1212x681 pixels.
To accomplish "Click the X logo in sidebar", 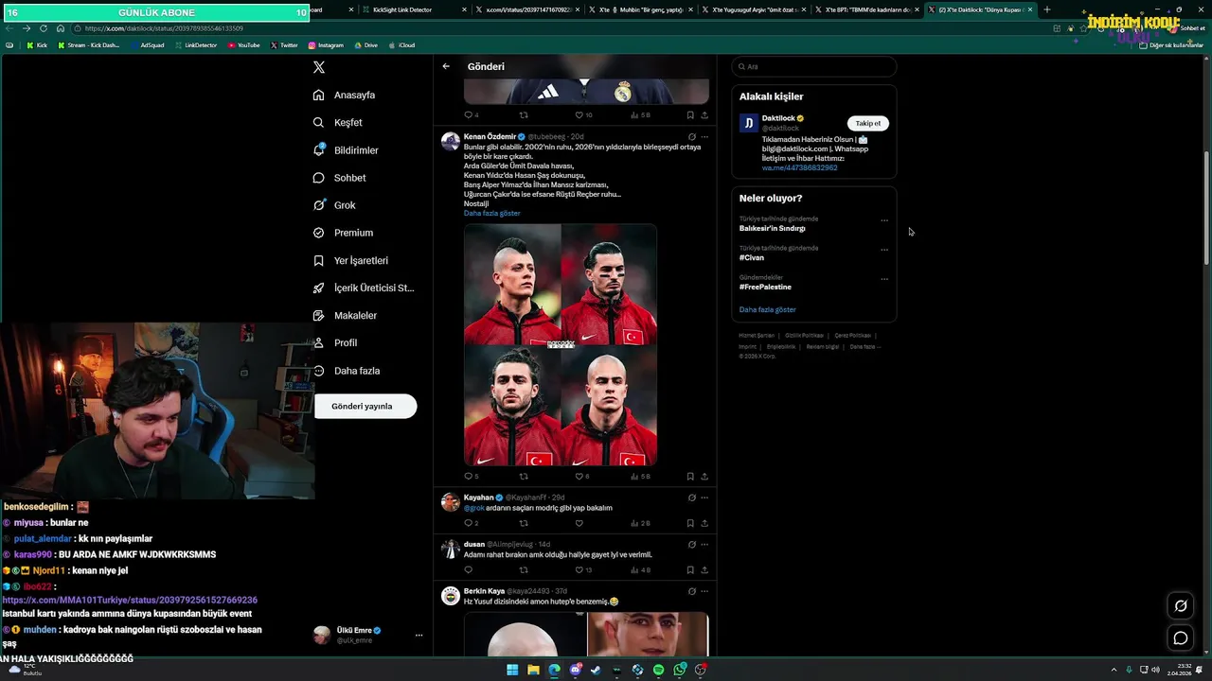I will point(319,67).
